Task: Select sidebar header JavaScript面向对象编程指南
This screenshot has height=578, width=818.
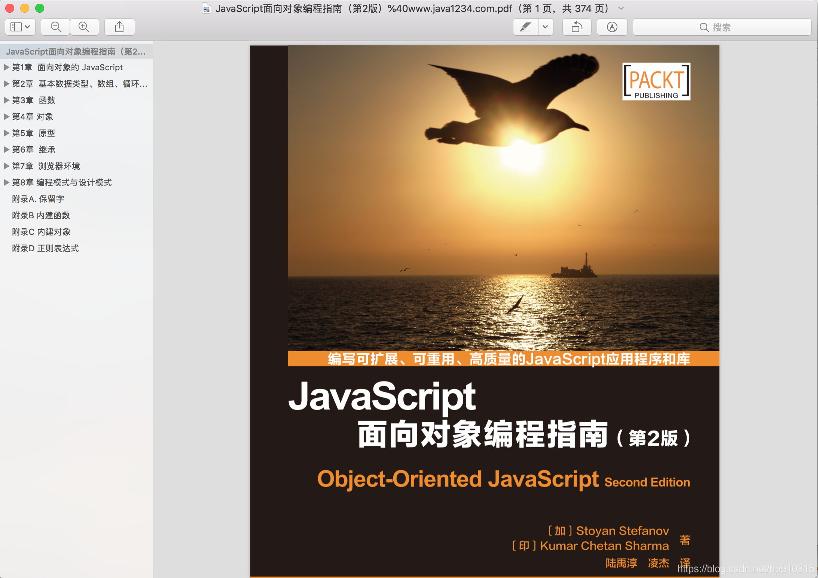Action: 76,52
